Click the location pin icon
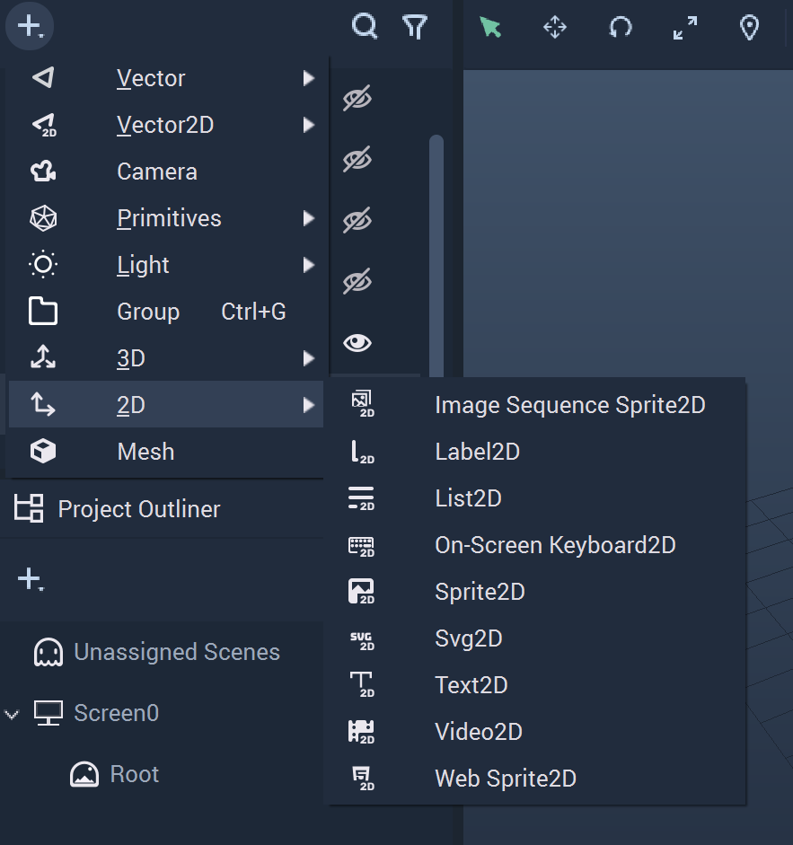793x845 pixels. pyautogui.click(x=749, y=28)
